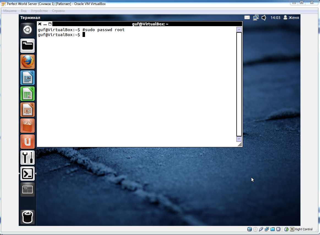Image resolution: width=320 pixels, height=235 pixels.
Task: Open LibreOffice Impress from the launcher
Action: coord(28,110)
